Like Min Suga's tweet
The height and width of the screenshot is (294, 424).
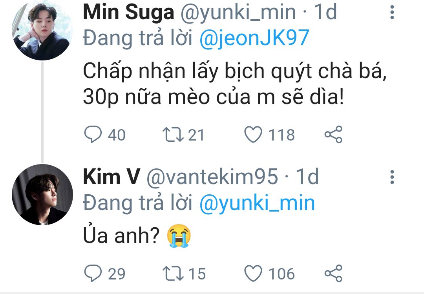tap(253, 135)
